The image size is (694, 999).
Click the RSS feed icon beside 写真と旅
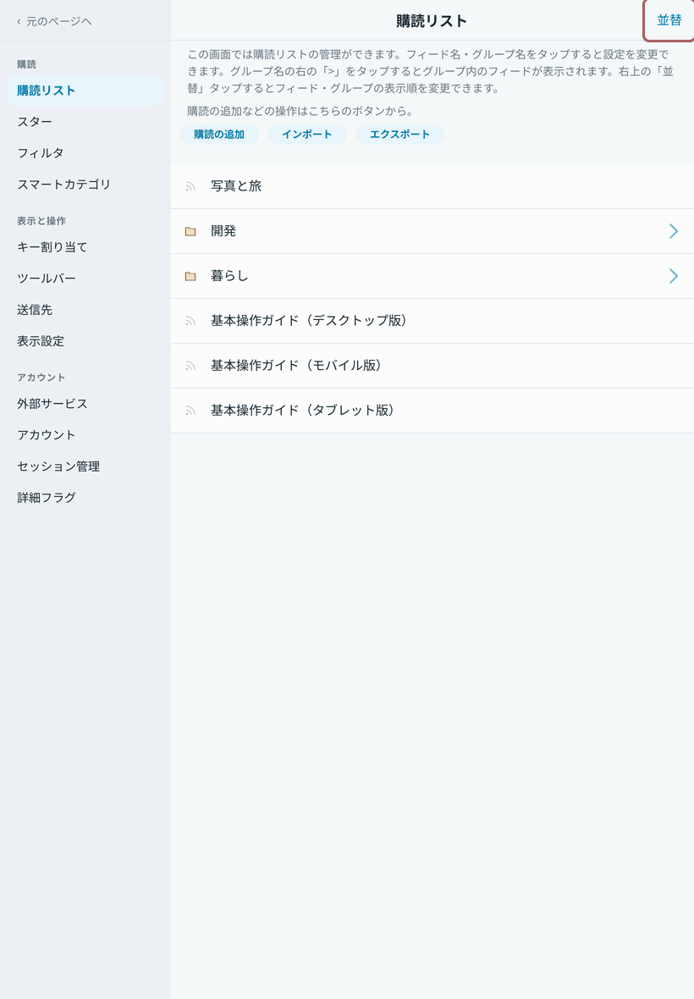(190, 186)
